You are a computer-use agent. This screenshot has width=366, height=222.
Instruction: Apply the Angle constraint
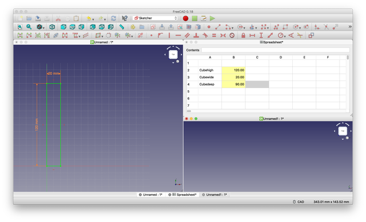coord(291,35)
